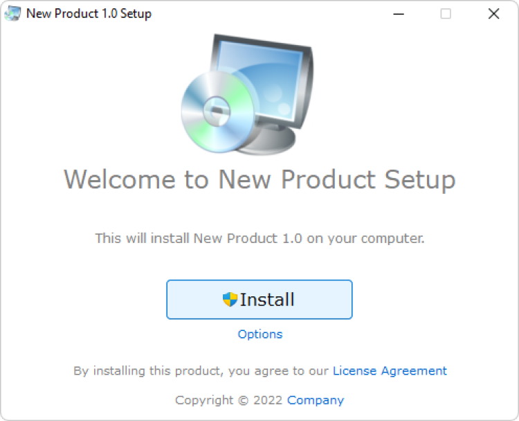
Task: Minimize the setup window
Action: tap(398, 13)
